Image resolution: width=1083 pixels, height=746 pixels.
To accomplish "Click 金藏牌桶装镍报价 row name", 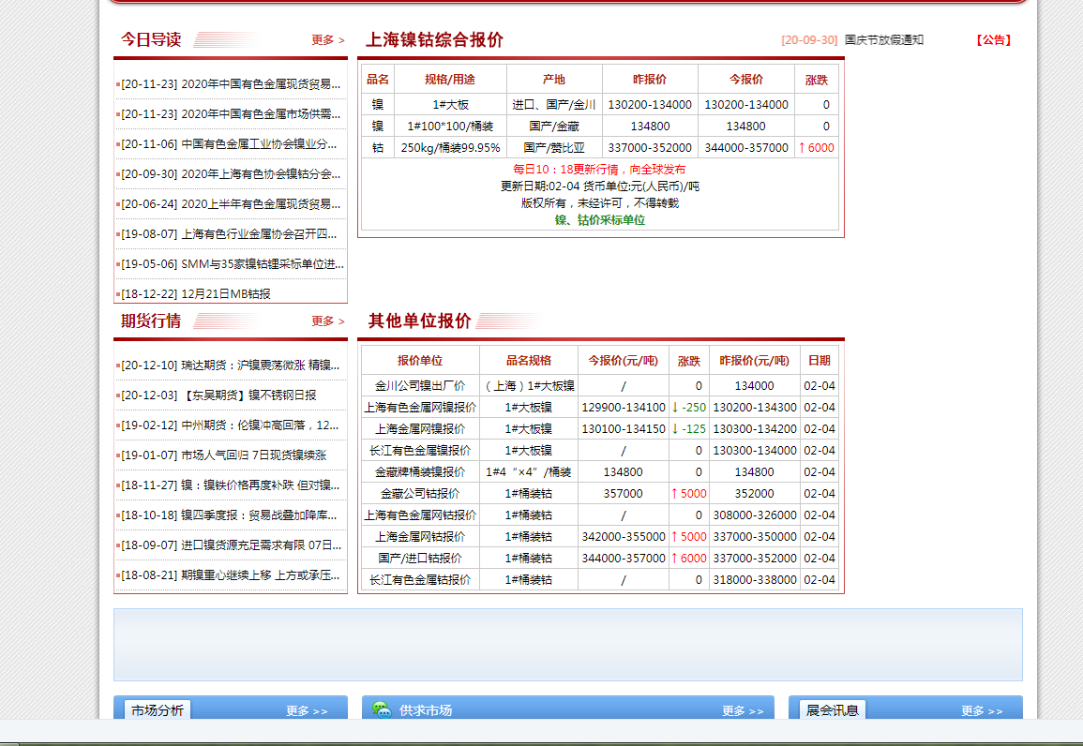I will click(x=420, y=472).
